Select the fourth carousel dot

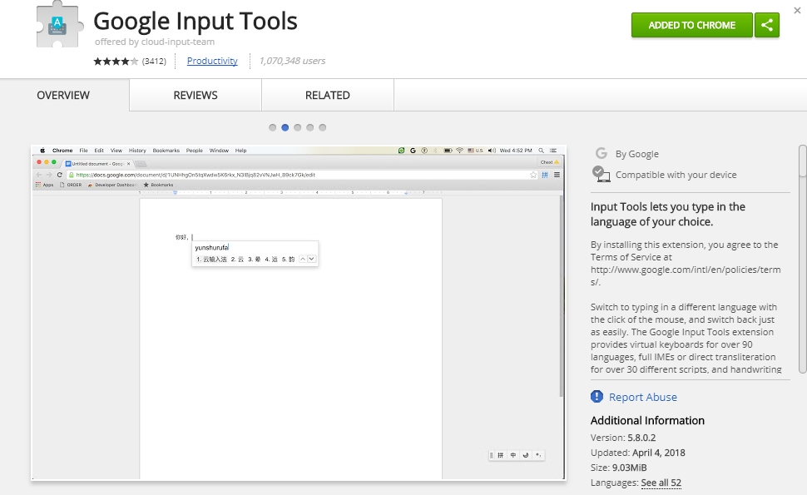coord(309,127)
